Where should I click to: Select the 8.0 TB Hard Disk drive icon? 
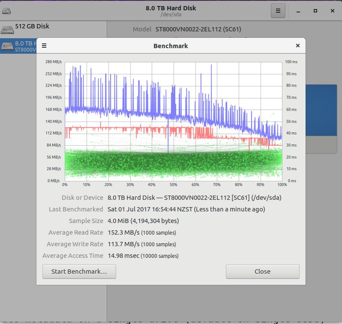click(7, 46)
